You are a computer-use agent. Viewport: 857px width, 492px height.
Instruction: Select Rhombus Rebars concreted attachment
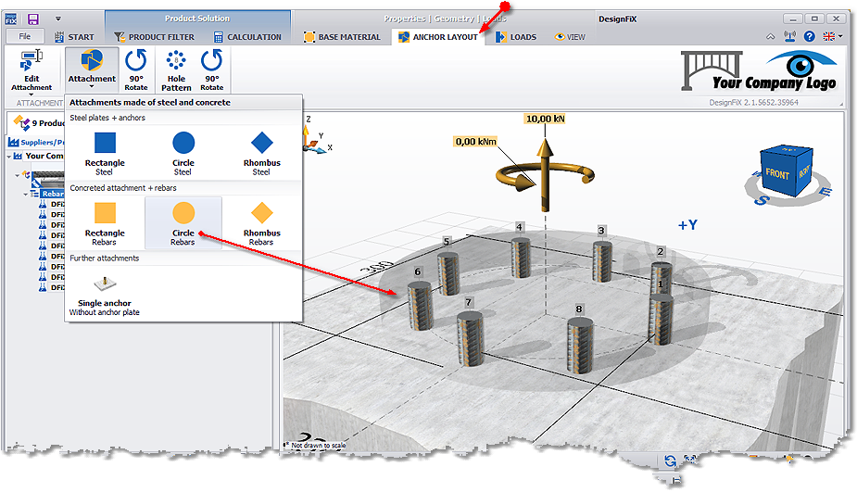pos(262,223)
